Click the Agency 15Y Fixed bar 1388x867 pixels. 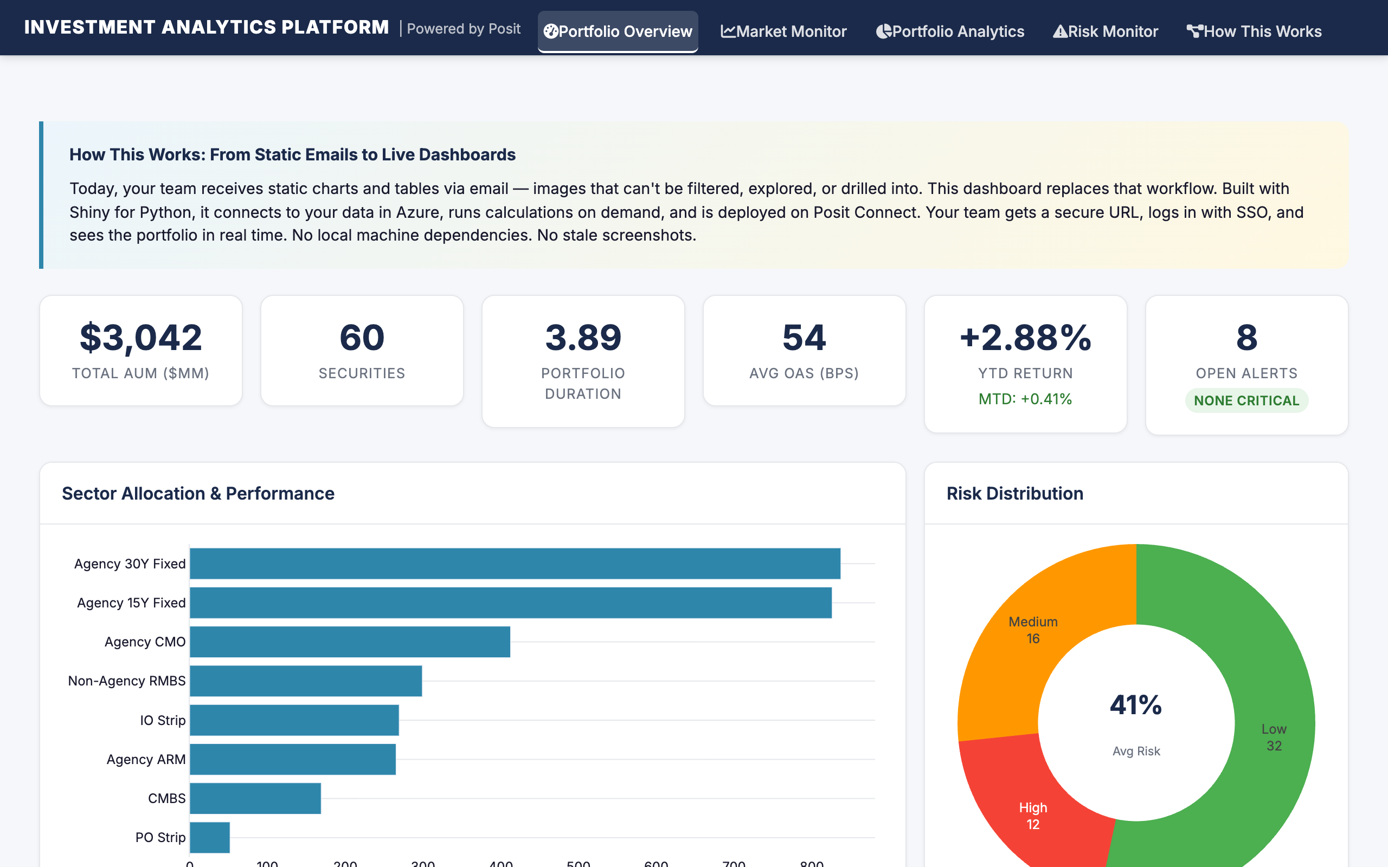coord(510,603)
